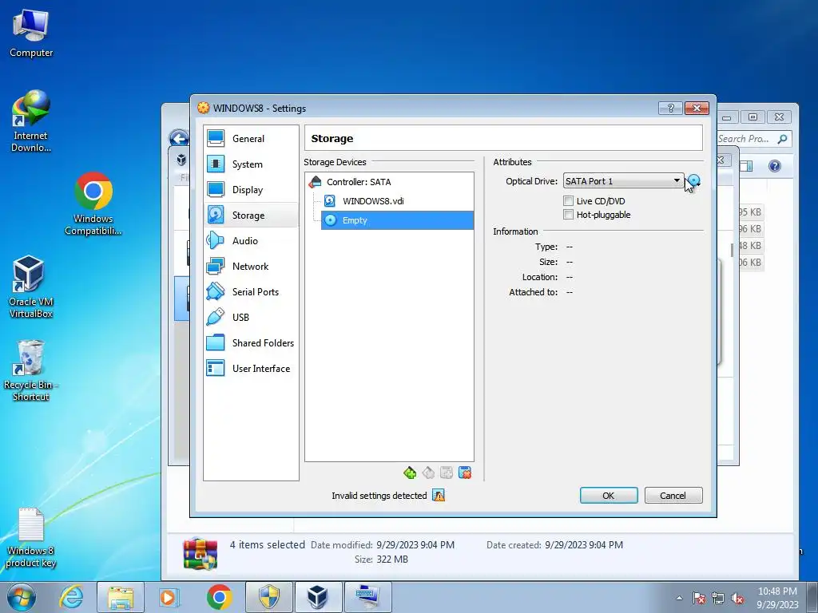Launch Internet Explorer from the taskbar
The width and height of the screenshot is (818, 613).
(x=71, y=597)
